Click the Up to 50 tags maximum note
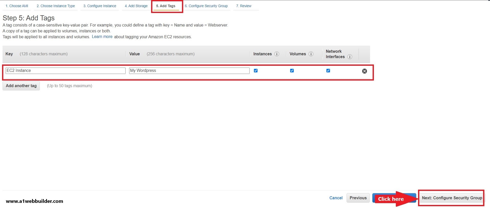The width and height of the screenshot is (490, 209). 69,86
